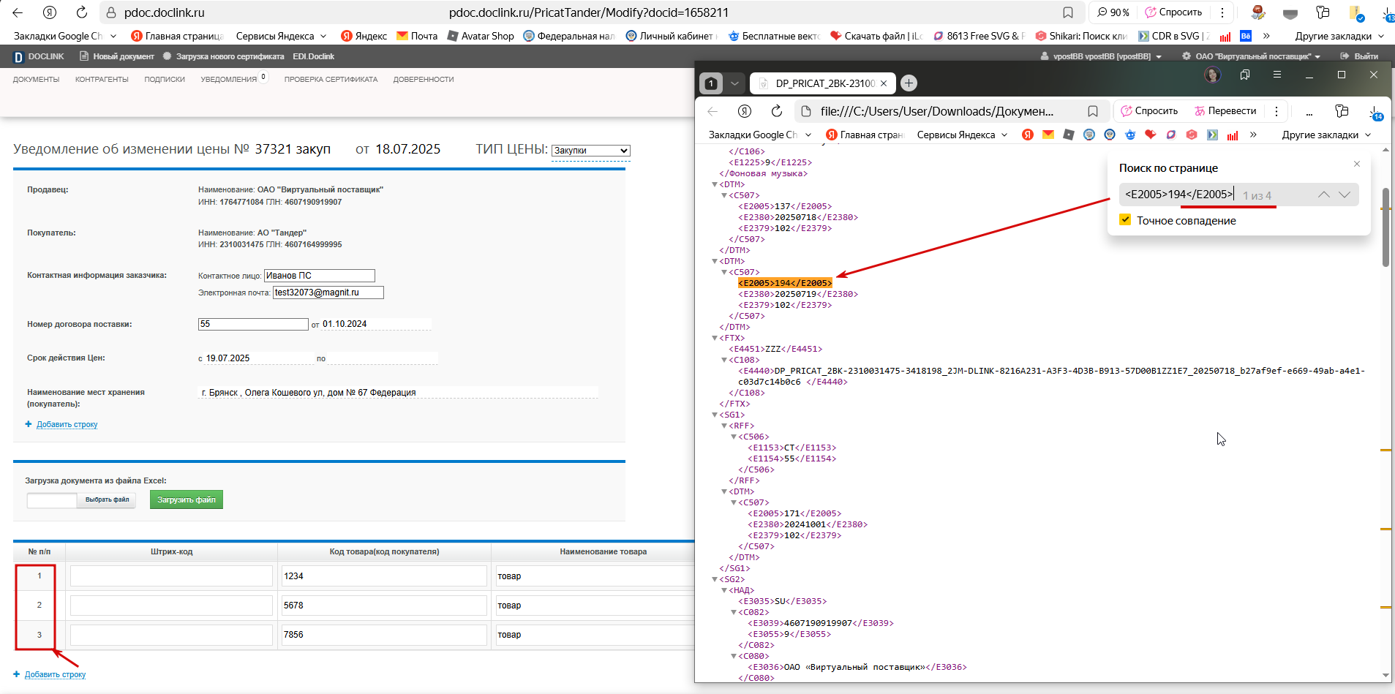Ask Alice via Спросить in main window

(x=1173, y=12)
